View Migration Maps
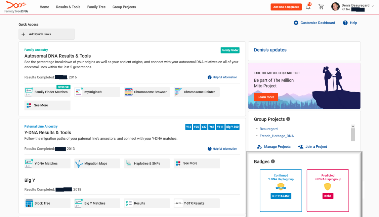The width and height of the screenshot is (379, 217). pyautogui.click(x=97, y=163)
